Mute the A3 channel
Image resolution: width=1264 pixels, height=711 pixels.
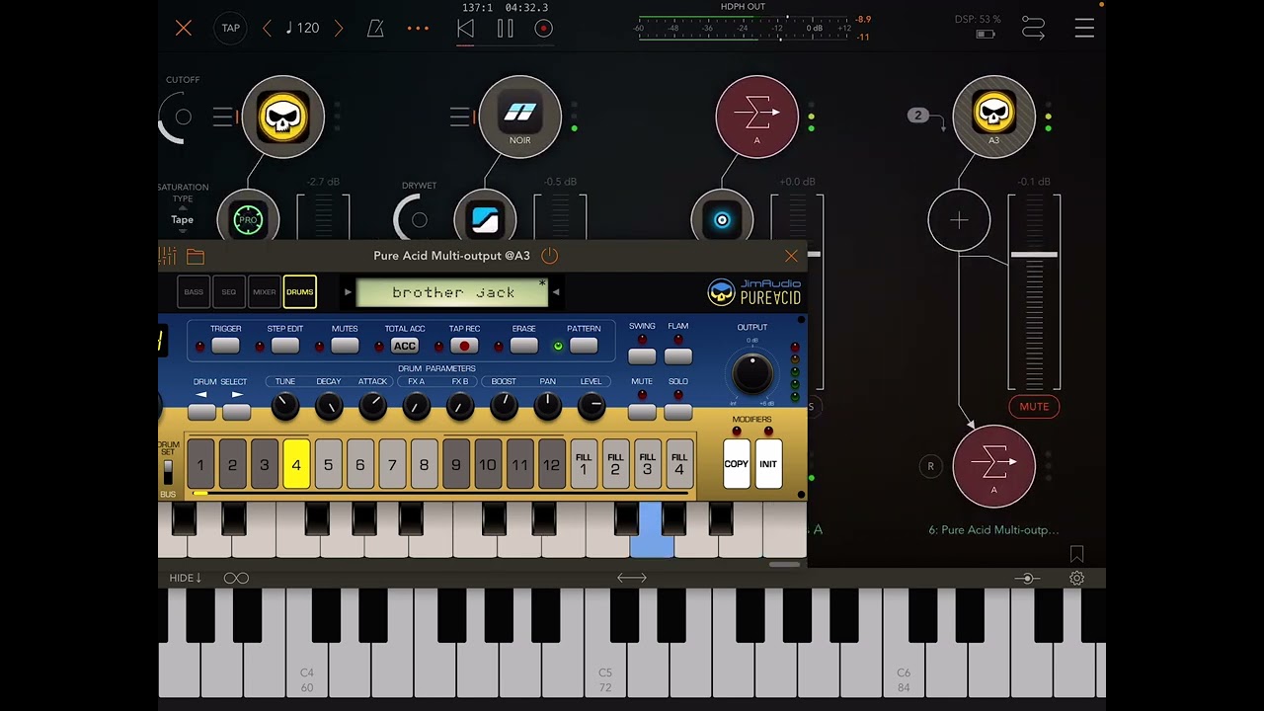(1034, 406)
